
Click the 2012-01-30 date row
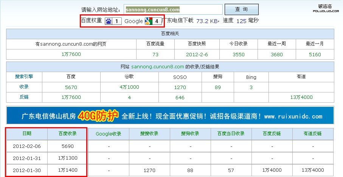pos(27,170)
